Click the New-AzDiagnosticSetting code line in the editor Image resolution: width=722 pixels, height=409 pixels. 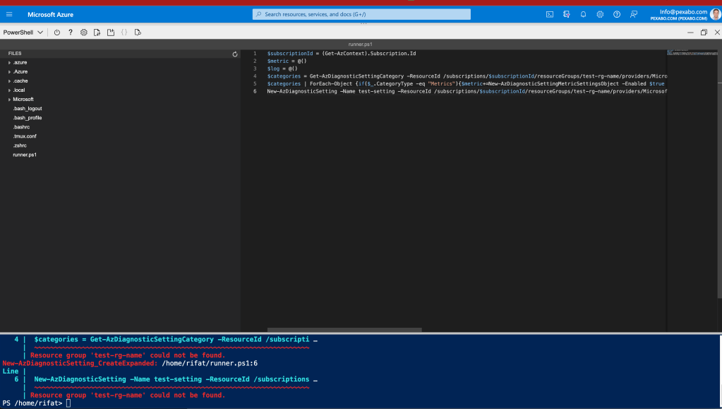[467, 91]
